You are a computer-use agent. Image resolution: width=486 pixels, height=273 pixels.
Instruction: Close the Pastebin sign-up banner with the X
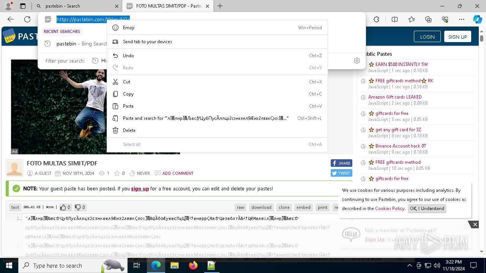tap(475, 224)
